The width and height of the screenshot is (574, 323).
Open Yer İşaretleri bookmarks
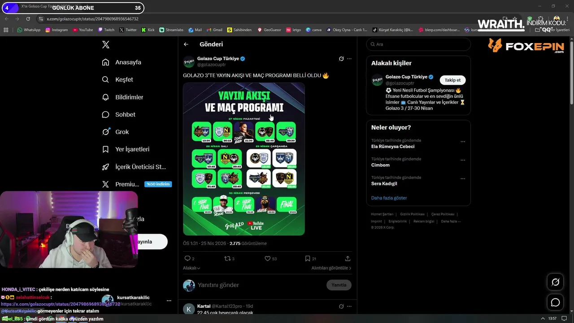coord(126,149)
